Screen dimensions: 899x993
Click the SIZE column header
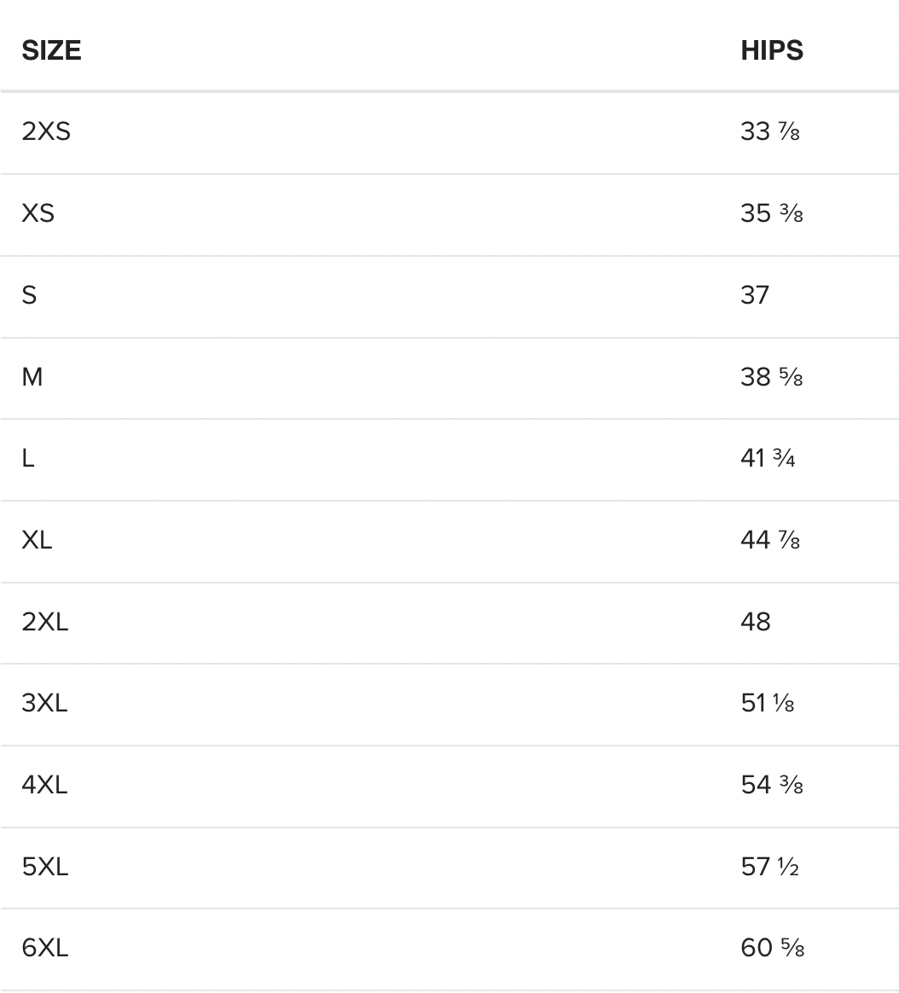click(51, 50)
